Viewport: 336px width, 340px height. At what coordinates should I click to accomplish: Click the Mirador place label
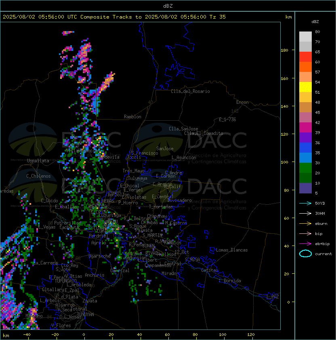(x=170, y=273)
